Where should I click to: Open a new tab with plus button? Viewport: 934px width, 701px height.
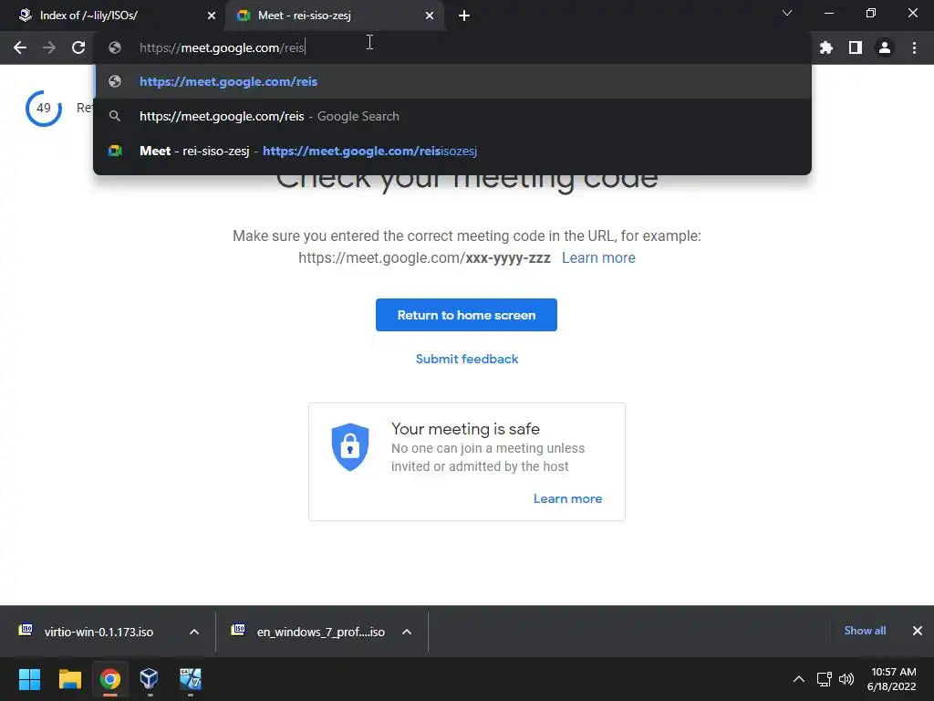click(464, 16)
